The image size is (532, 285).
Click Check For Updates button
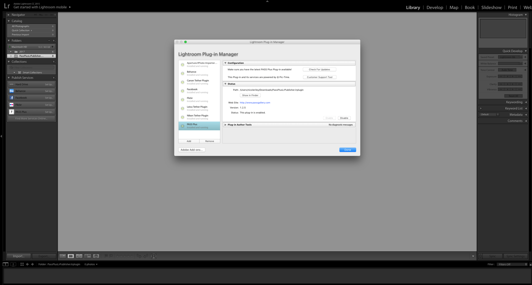319,70
